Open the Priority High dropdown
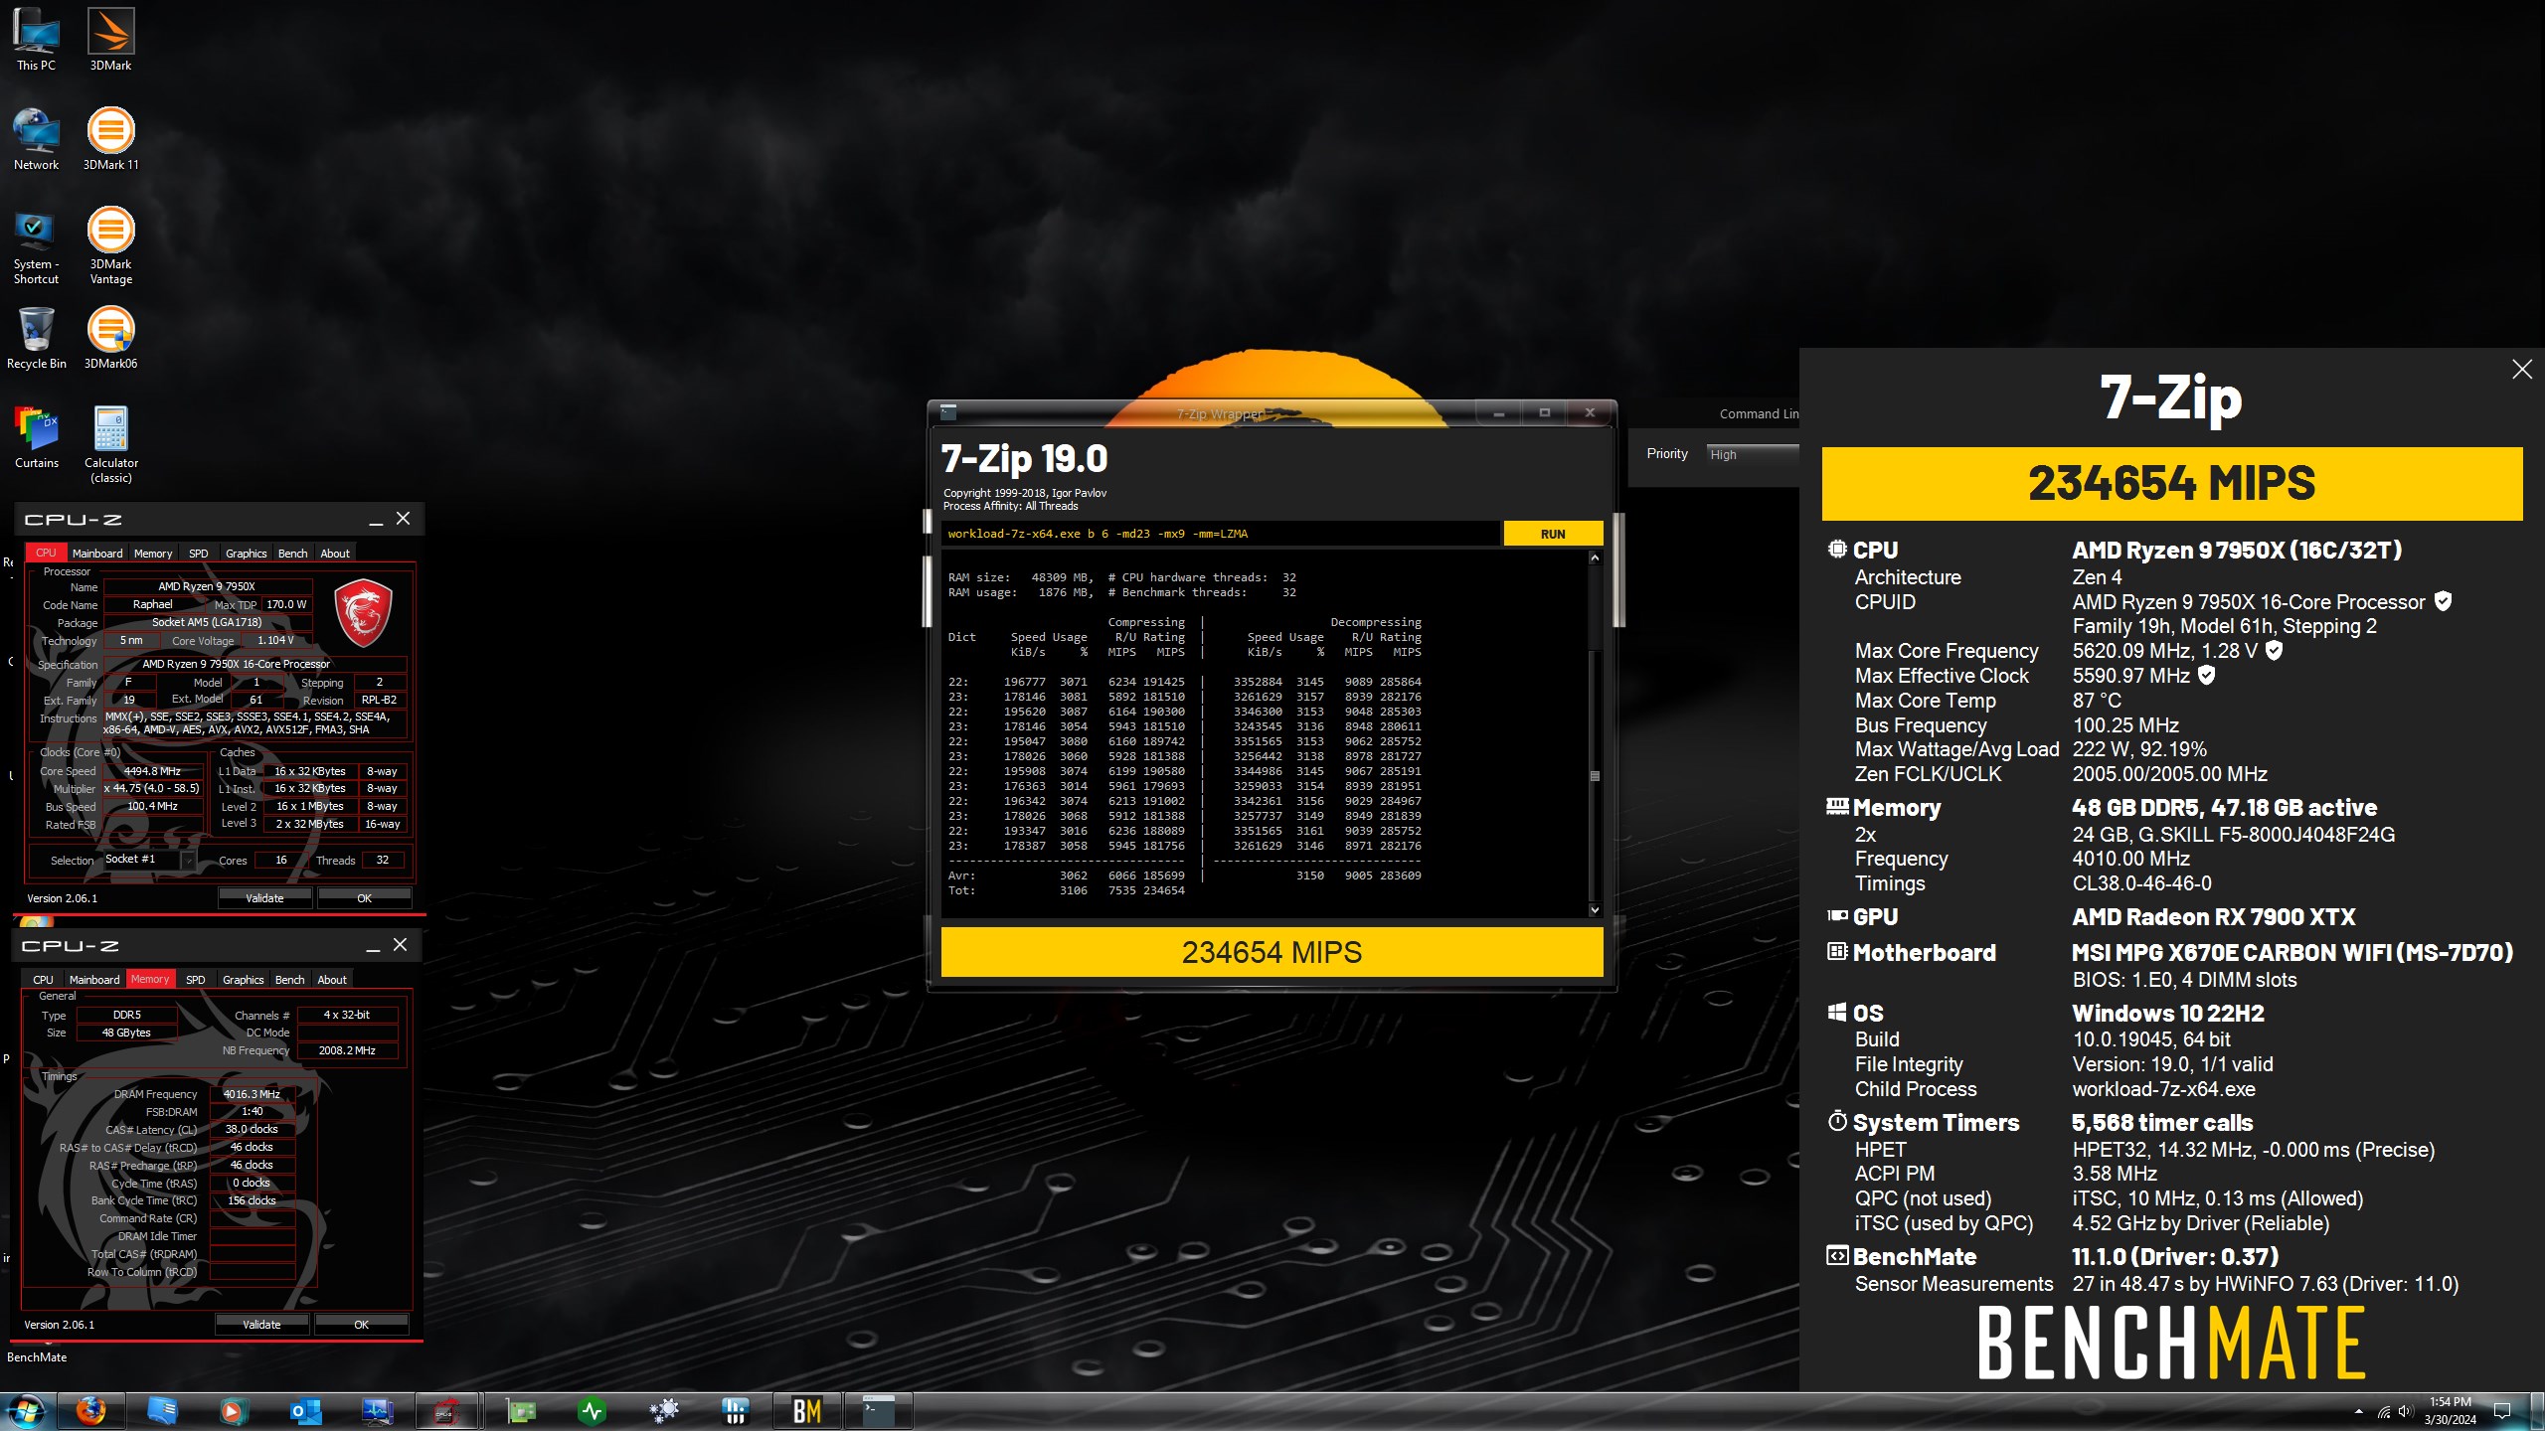The width and height of the screenshot is (2545, 1431). click(x=1753, y=454)
